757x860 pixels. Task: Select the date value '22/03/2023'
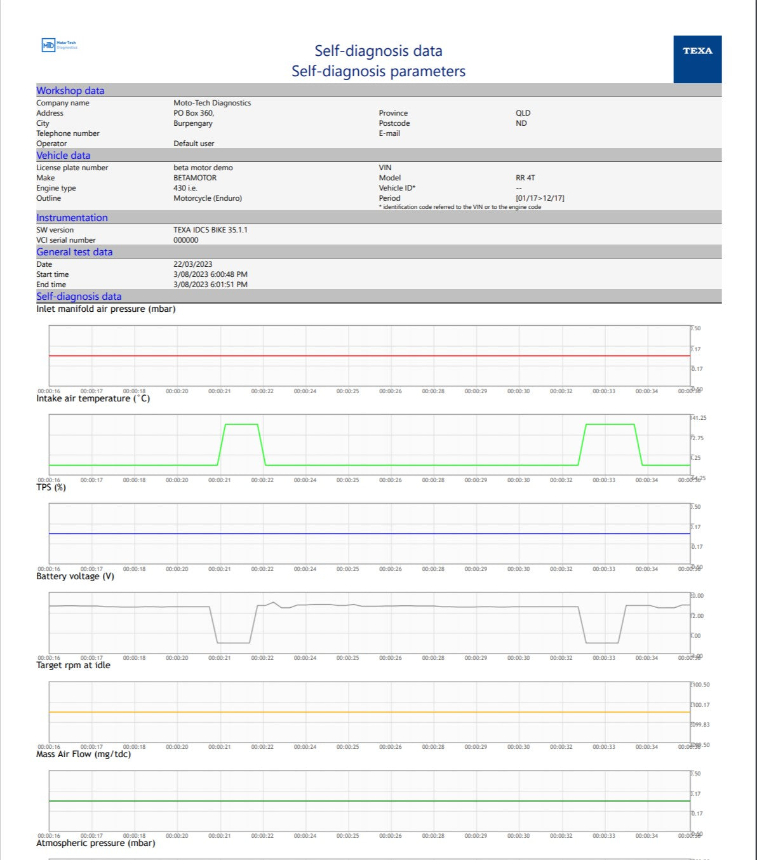coord(192,264)
